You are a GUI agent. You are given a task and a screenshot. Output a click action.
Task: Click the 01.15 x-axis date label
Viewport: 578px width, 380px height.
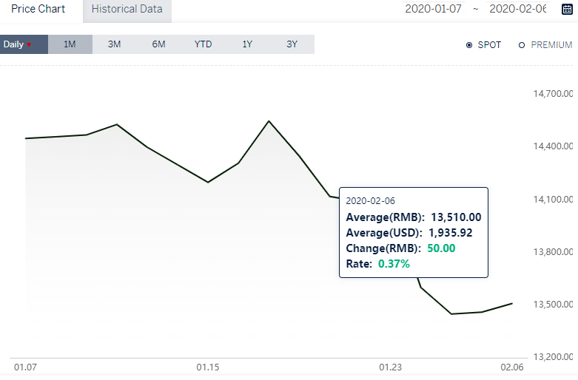coord(208,367)
